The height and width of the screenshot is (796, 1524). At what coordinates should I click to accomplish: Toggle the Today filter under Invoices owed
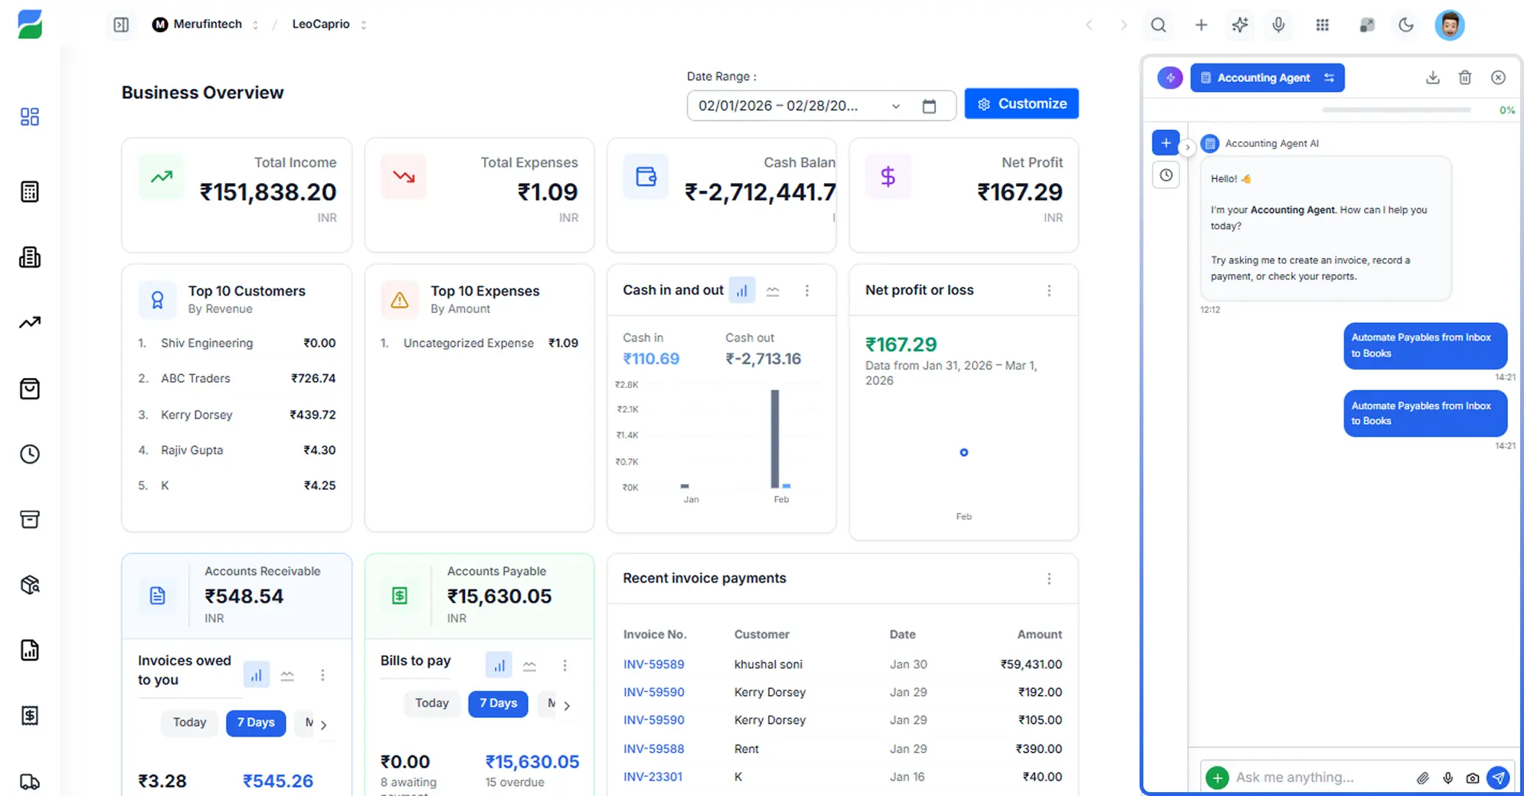pos(188,723)
